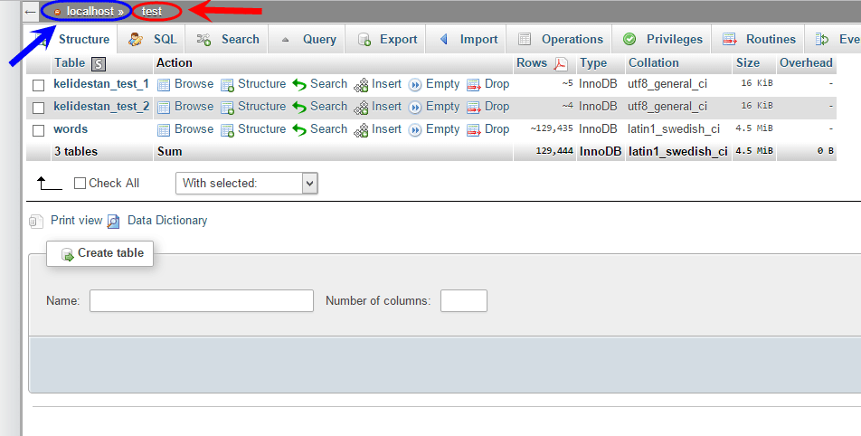This screenshot has height=436, width=861.
Task: Click the Insert icon for kelidestan_test_1
Action: 362,85
